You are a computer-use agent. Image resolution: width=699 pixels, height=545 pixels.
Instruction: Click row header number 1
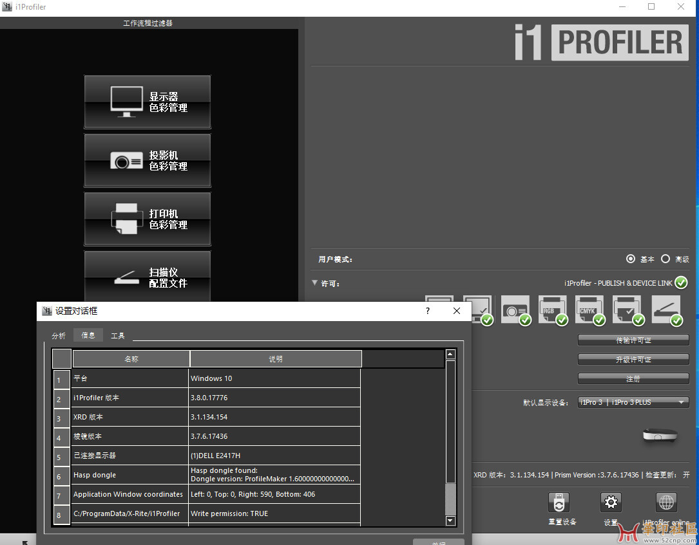point(61,380)
